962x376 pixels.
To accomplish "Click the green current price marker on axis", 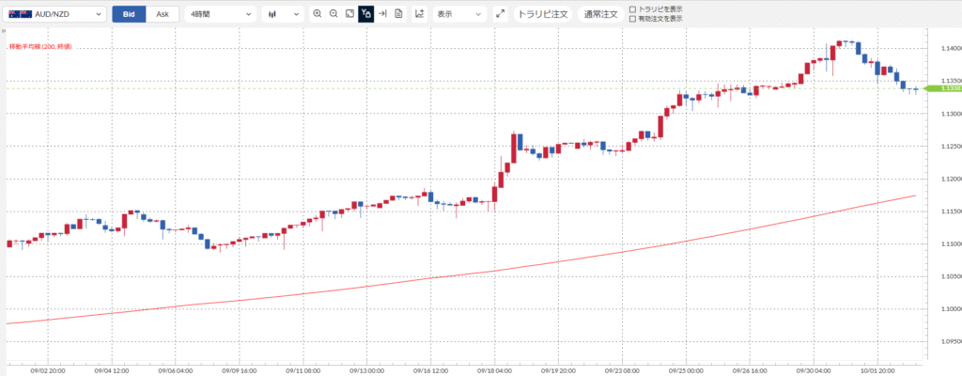I will point(939,88).
